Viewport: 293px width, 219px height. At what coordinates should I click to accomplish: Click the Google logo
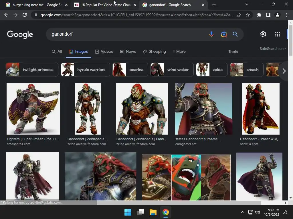pos(20,35)
